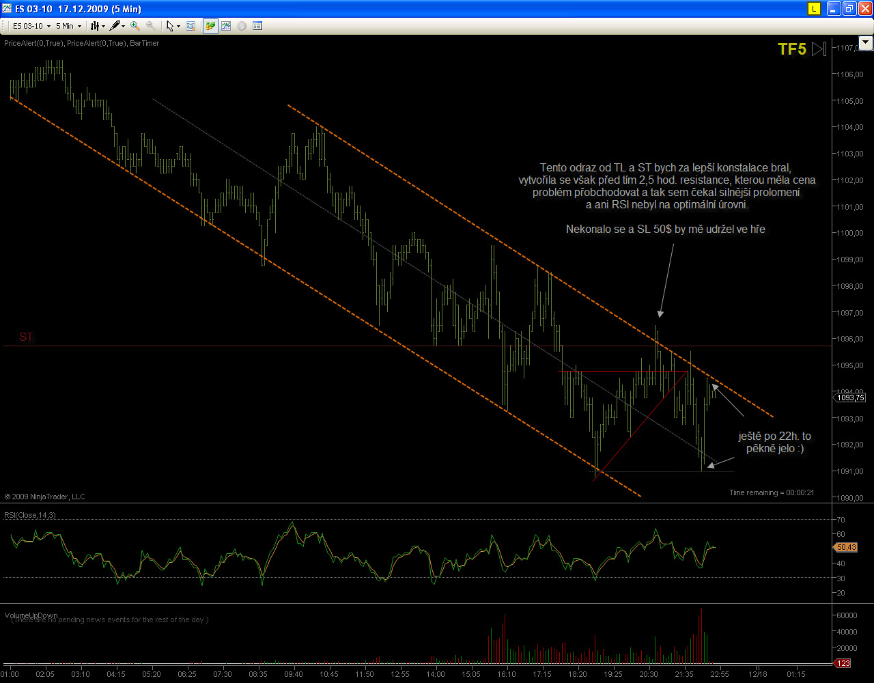Click the Time remaining bar timer text
This screenshot has width=874, height=683.
point(772,492)
